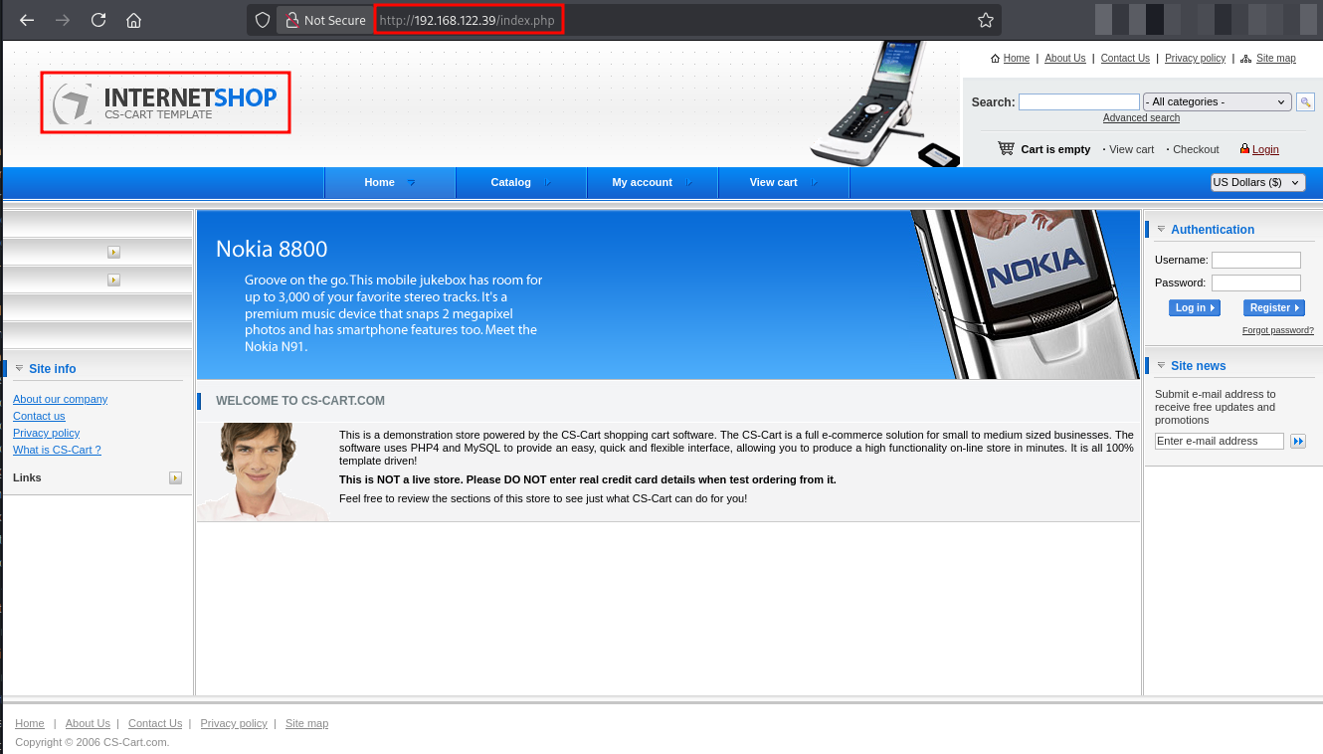Viewport: 1323px width, 754px height.
Task: Open What is CS-Cart link
Action: click(57, 450)
